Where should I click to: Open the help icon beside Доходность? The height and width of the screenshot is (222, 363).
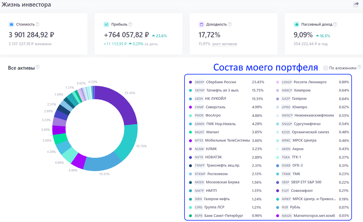pyautogui.click(x=230, y=24)
